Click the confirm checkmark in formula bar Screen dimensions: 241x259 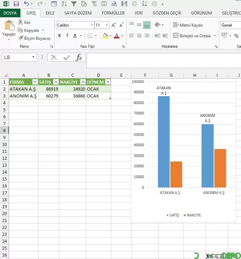coord(66,57)
